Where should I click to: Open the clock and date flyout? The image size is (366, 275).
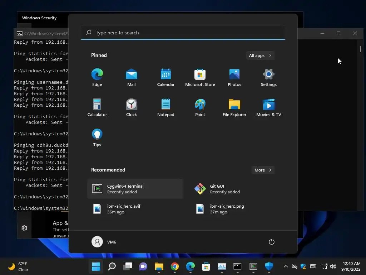pos(351,266)
